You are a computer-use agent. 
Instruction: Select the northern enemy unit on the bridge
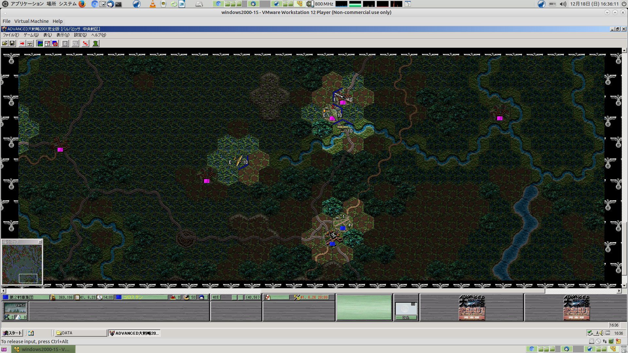click(x=342, y=98)
